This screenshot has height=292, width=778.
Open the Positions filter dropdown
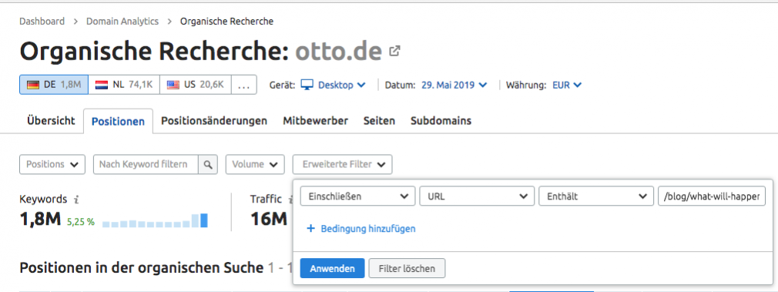tap(52, 164)
